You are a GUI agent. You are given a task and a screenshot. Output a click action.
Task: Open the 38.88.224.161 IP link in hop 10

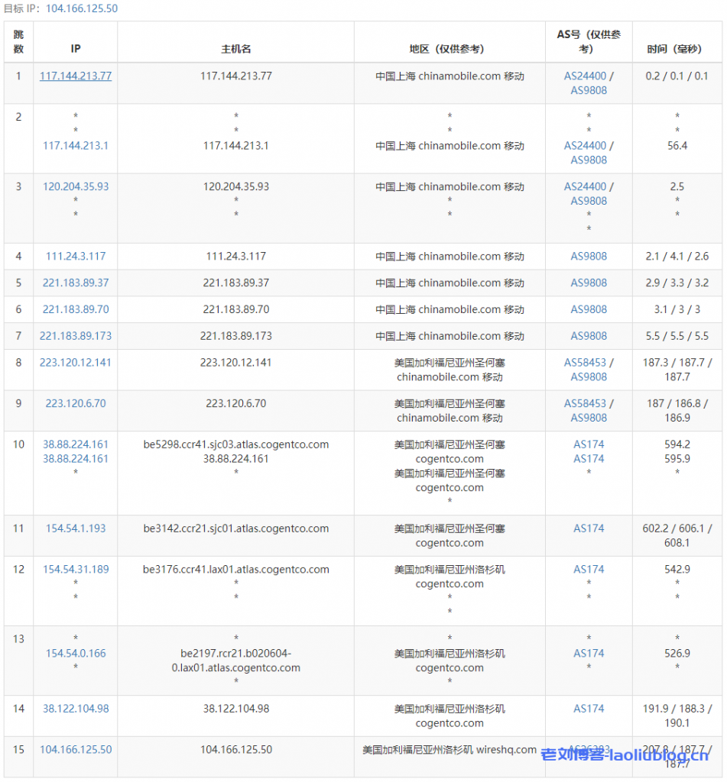pyautogui.click(x=75, y=444)
